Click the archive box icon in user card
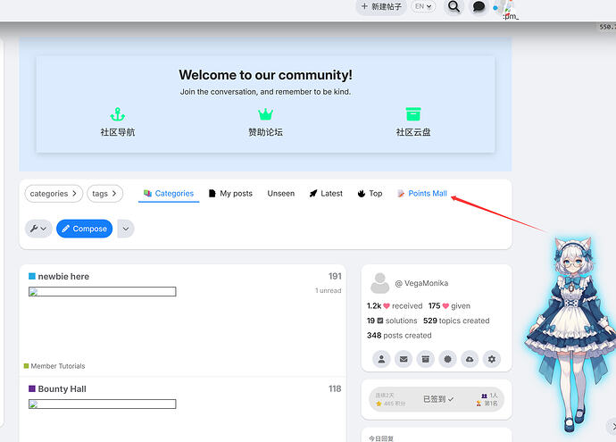The width and height of the screenshot is (616, 442). [426, 359]
